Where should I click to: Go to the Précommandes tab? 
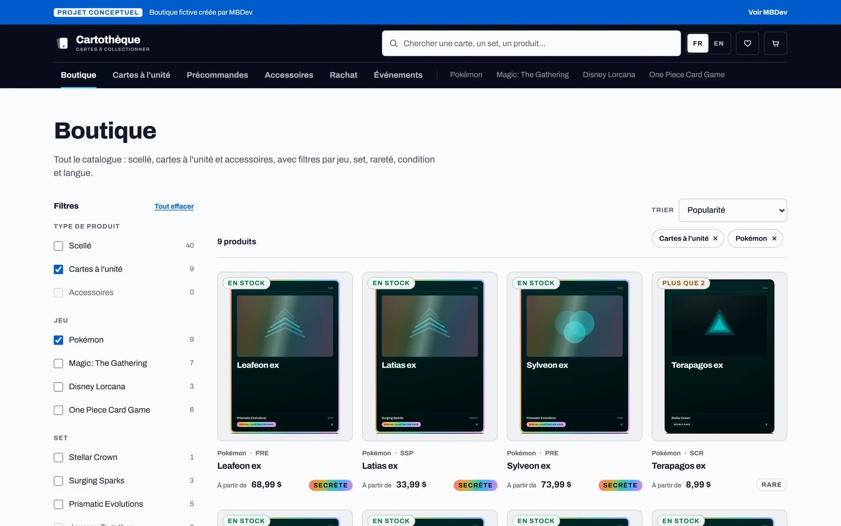pyautogui.click(x=217, y=75)
